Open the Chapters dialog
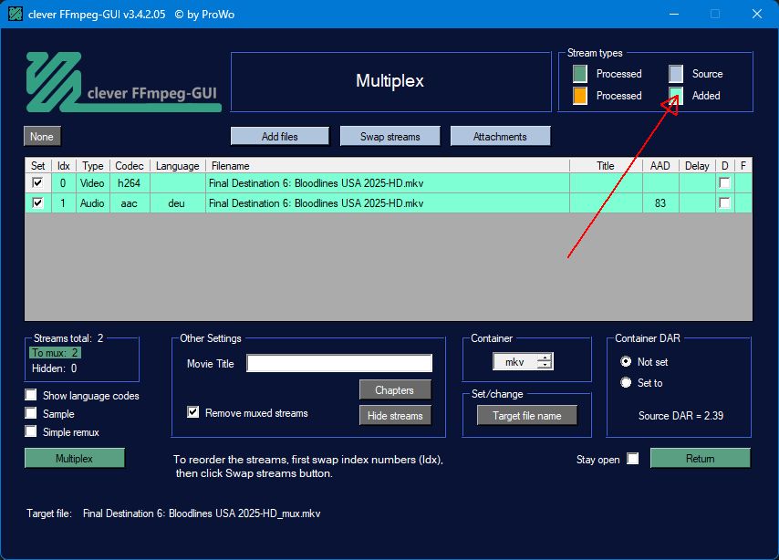Image resolution: width=779 pixels, height=560 pixels. (x=395, y=390)
